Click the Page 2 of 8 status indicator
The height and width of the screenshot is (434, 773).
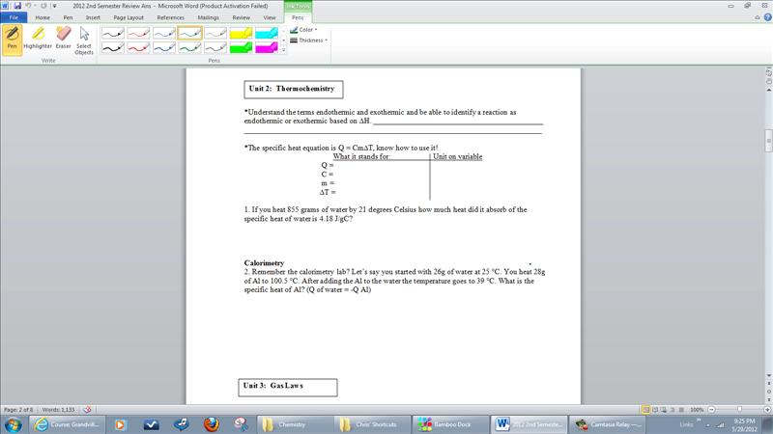(x=18, y=409)
